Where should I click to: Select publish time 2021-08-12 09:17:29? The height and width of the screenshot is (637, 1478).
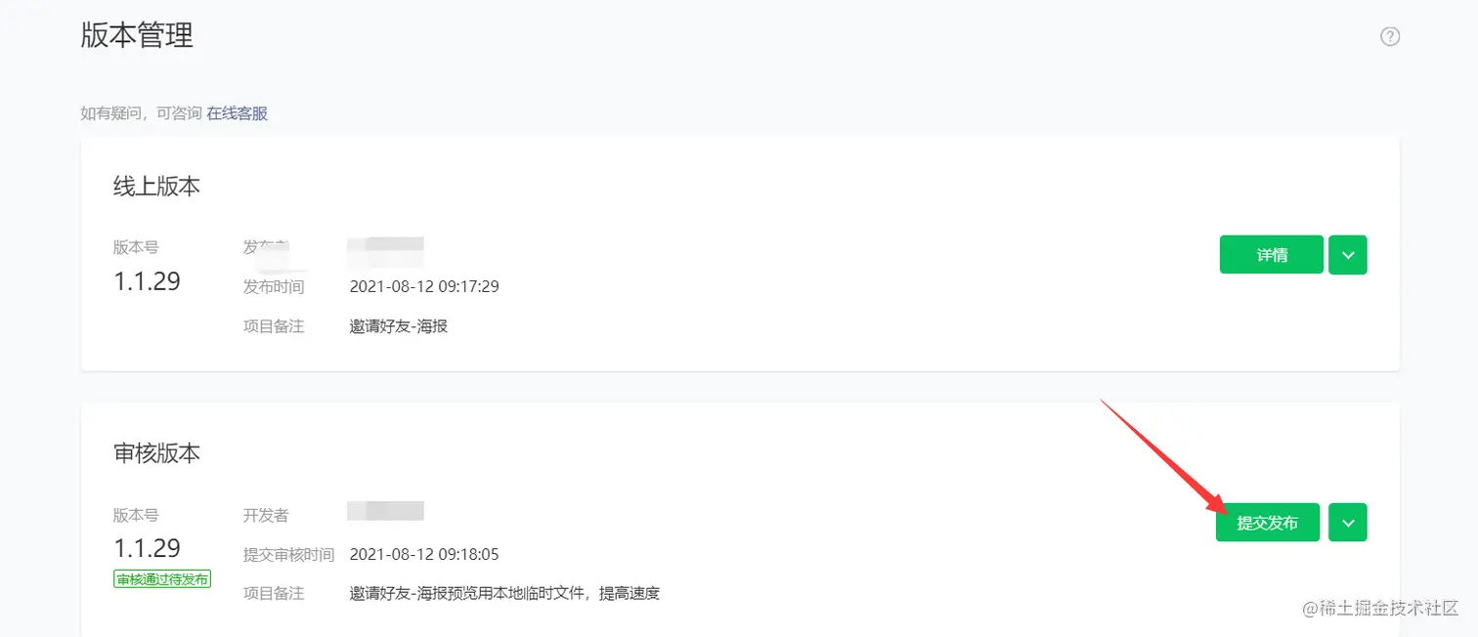[x=424, y=286]
